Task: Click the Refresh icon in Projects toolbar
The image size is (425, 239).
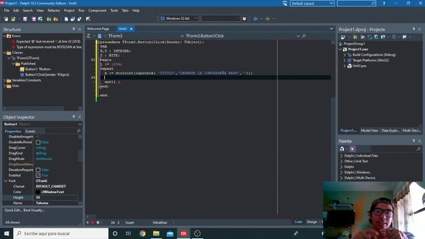Action: point(370,37)
